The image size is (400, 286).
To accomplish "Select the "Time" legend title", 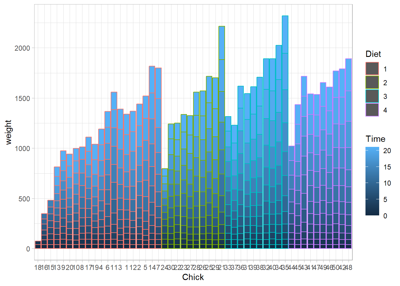I will pos(375,139).
